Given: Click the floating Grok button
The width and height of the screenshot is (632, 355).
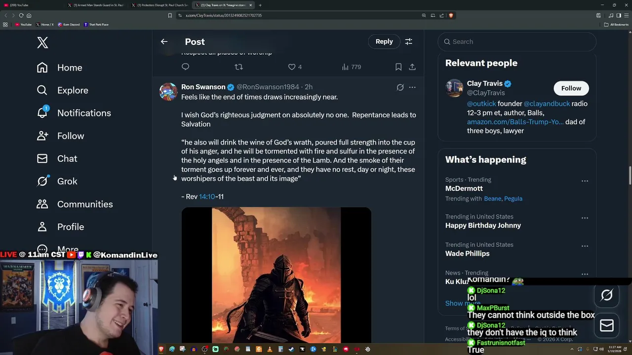Looking at the screenshot, I should click(x=606, y=295).
